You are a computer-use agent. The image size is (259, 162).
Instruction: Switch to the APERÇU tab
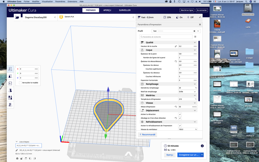[107, 10]
